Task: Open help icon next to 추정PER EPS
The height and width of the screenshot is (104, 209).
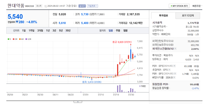Action: [x=169, y=70]
